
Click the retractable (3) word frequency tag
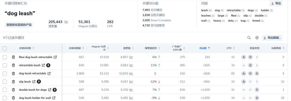coord(236,10)
